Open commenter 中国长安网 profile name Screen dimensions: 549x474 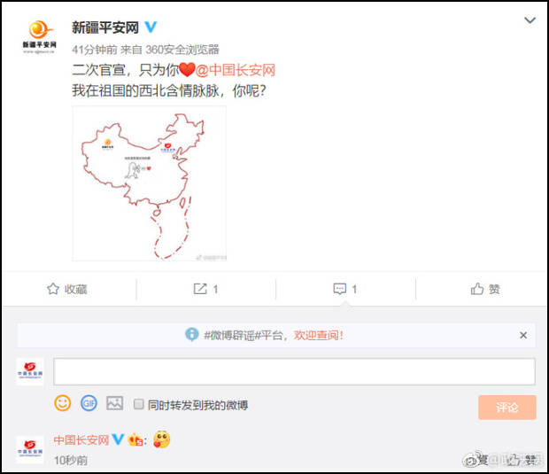tap(81, 439)
